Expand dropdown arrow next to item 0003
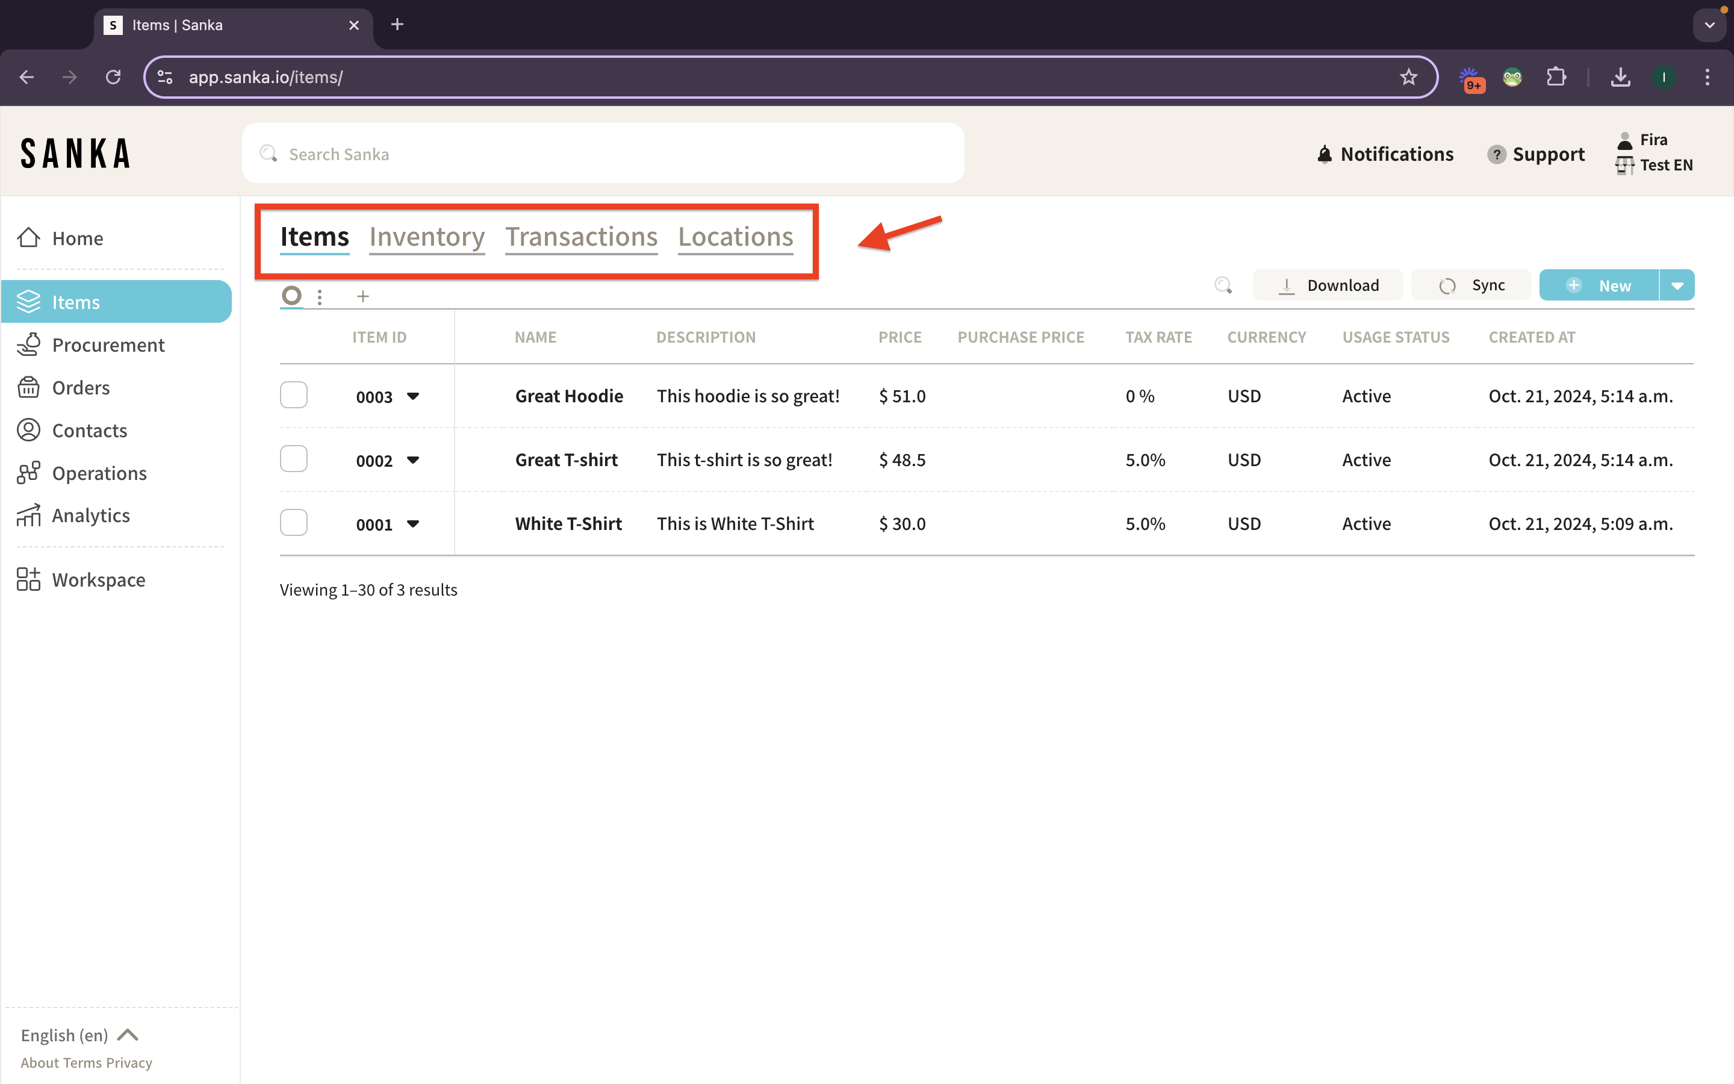Screen dimensions: 1734x1084 (412, 396)
